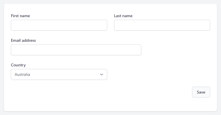Activate the empty box under Last name
221x115 pixels.
point(162,25)
